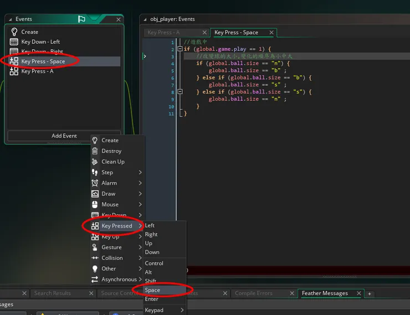Click the flag icon in the Events panel header
410x315 pixels.
point(81,19)
